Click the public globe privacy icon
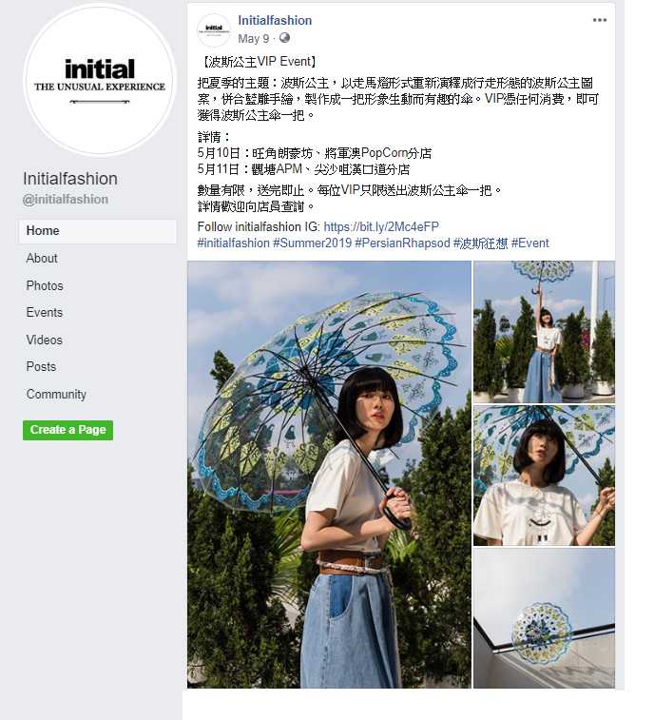The height and width of the screenshot is (720, 654). (x=284, y=38)
